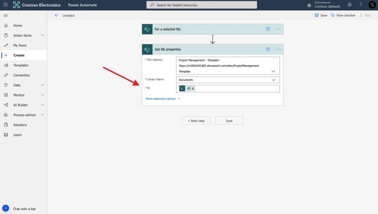Click the Help question mark icon
The height and width of the screenshot is (214, 378).
pyautogui.click(x=361, y=5)
